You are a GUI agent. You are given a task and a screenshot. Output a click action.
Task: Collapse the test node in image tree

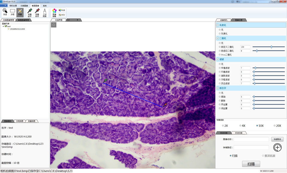(x=3, y=26)
